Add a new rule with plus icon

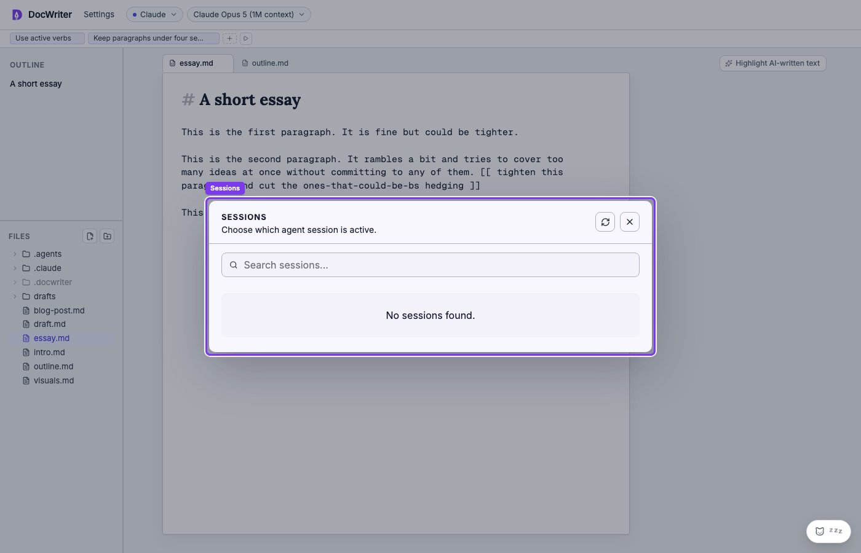pyautogui.click(x=229, y=38)
